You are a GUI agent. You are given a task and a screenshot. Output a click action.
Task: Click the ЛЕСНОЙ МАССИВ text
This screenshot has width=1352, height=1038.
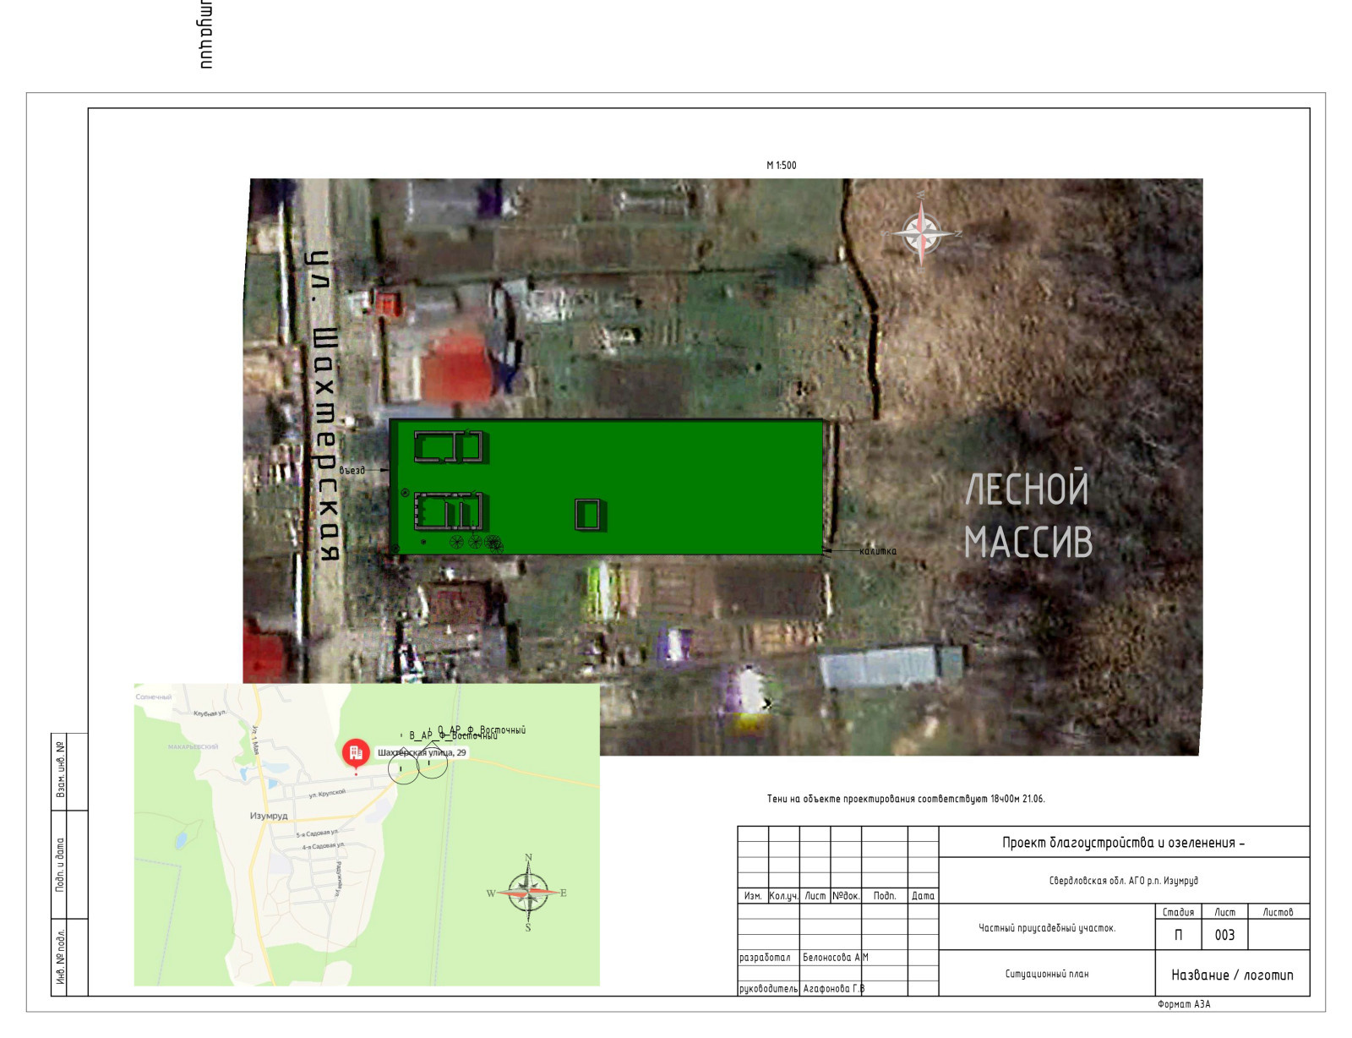coord(1028,516)
